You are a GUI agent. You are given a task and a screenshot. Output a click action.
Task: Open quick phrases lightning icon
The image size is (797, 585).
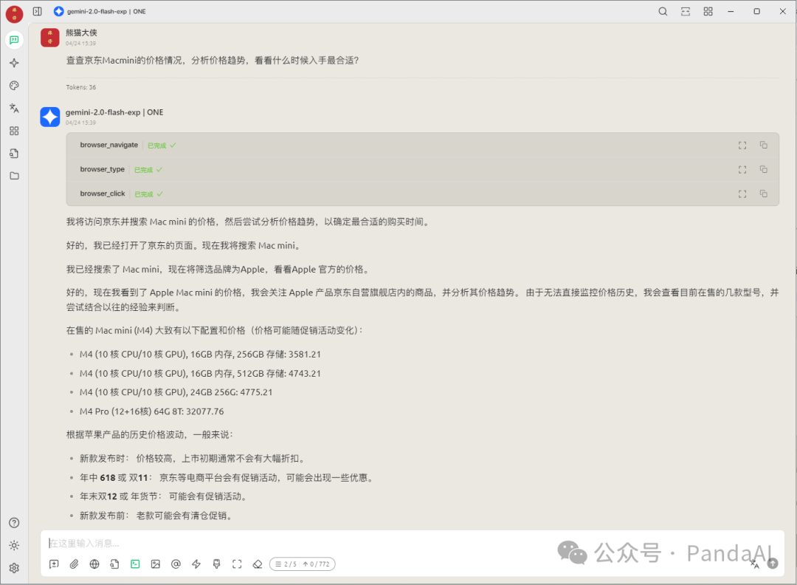click(x=196, y=564)
